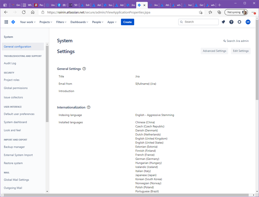
Task: Click the tab actions menu icon
Action: point(5,5)
